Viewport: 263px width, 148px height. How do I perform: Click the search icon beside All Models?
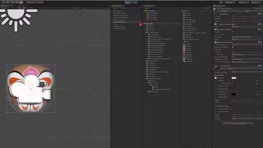click(x=147, y=15)
